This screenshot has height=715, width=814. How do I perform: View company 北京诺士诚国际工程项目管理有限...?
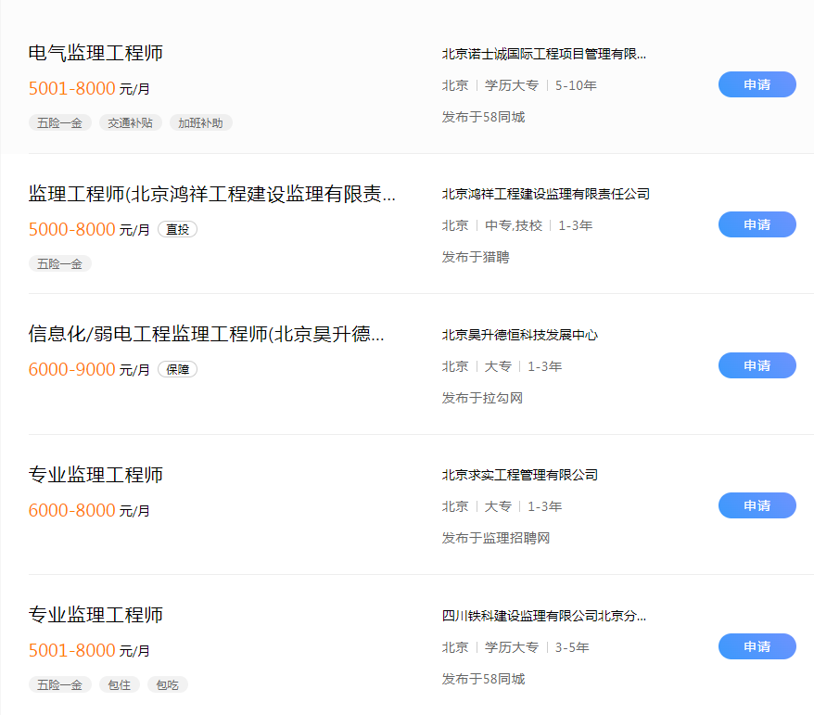[543, 54]
